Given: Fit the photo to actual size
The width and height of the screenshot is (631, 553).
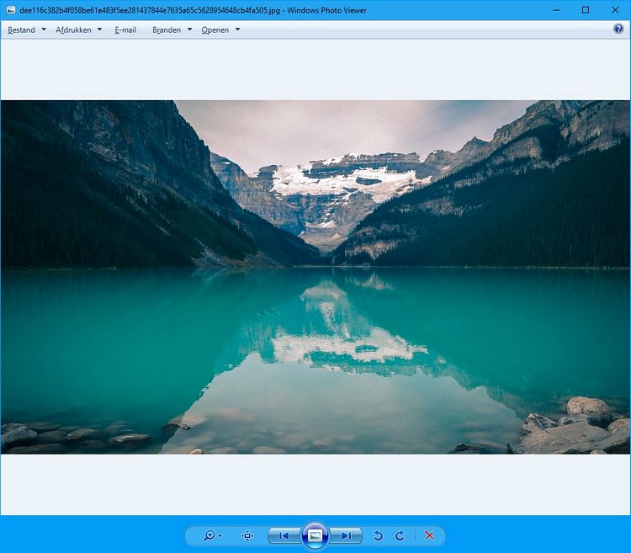Looking at the screenshot, I should click(247, 535).
